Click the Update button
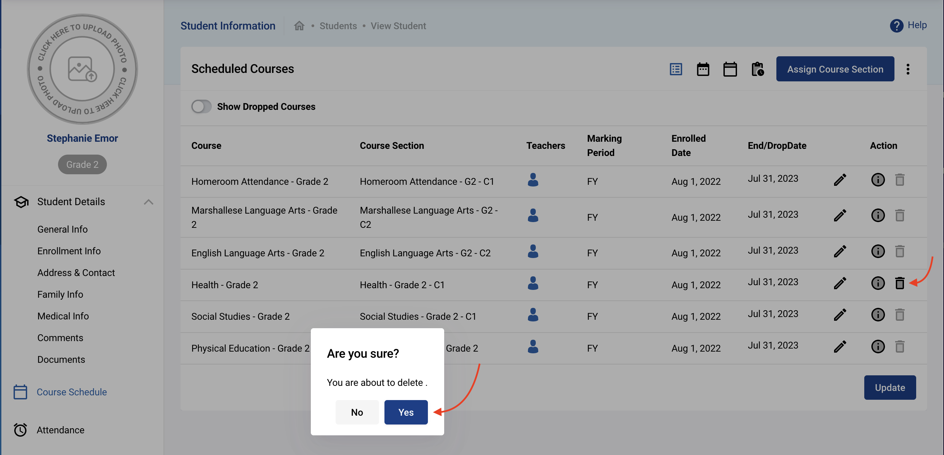 pos(889,388)
